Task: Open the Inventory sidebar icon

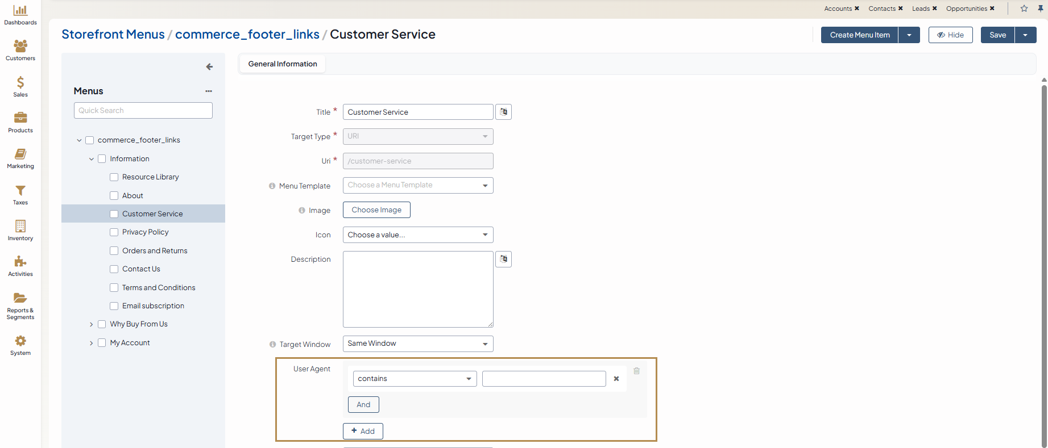Action: 20,230
